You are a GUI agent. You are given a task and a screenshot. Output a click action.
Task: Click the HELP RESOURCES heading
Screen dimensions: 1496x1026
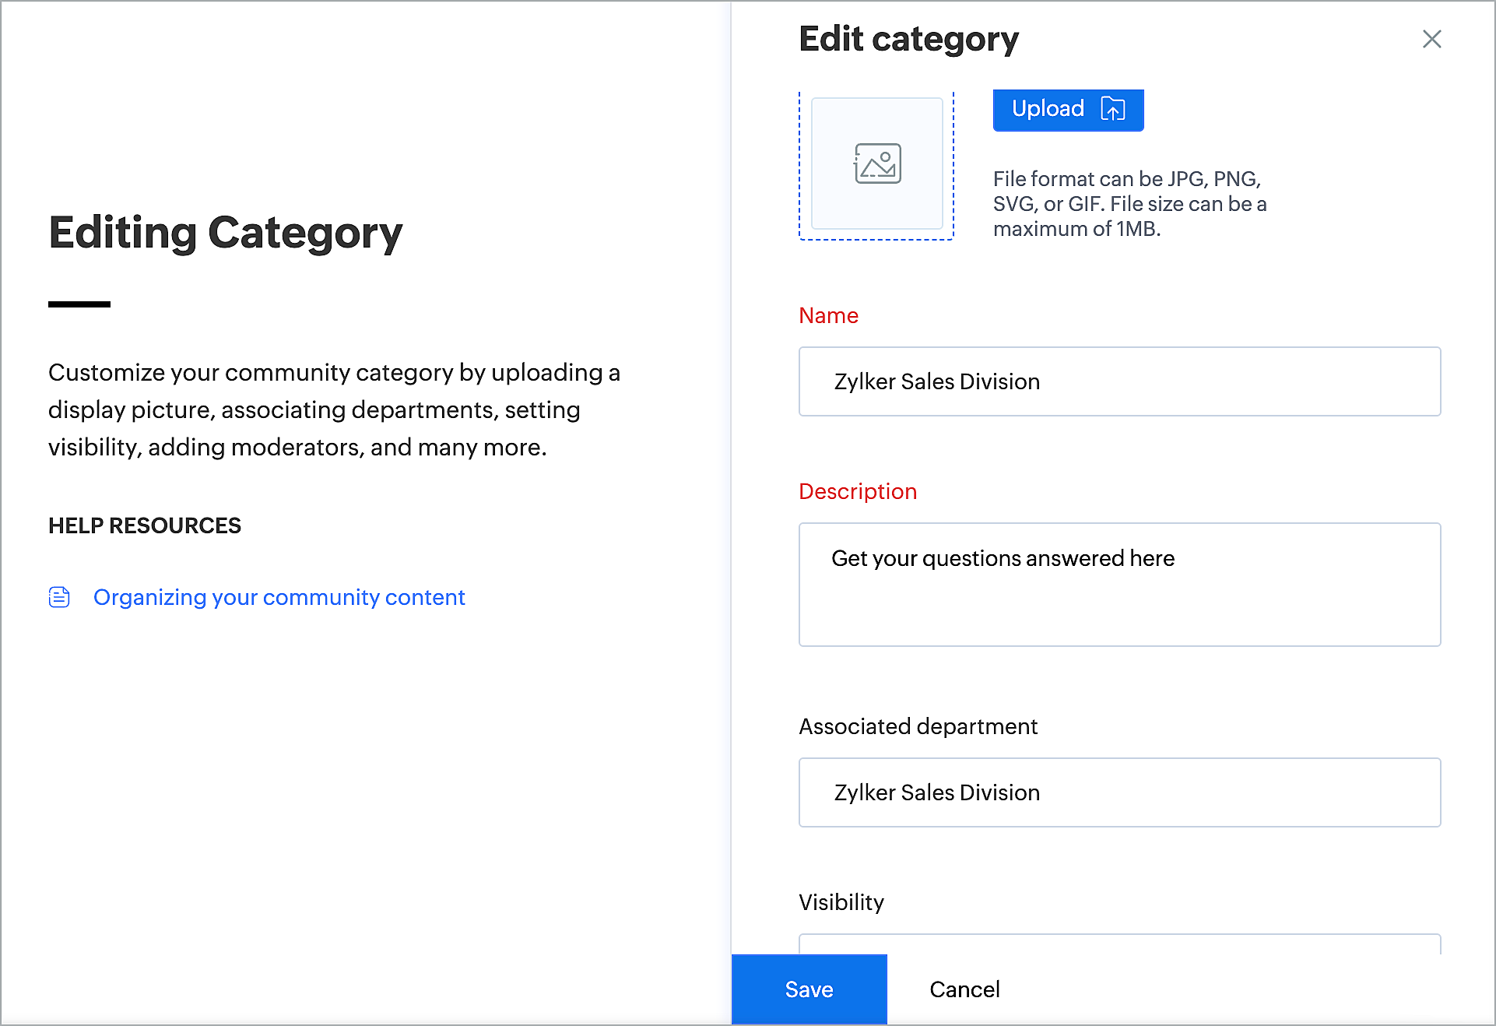pos(145,525)
